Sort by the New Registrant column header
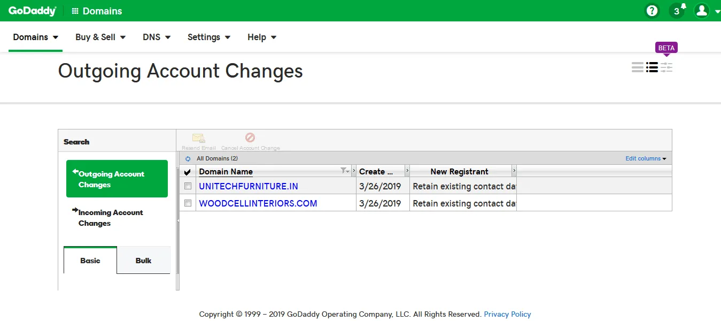The image size is (721, 321). click(x=459, y=172)
